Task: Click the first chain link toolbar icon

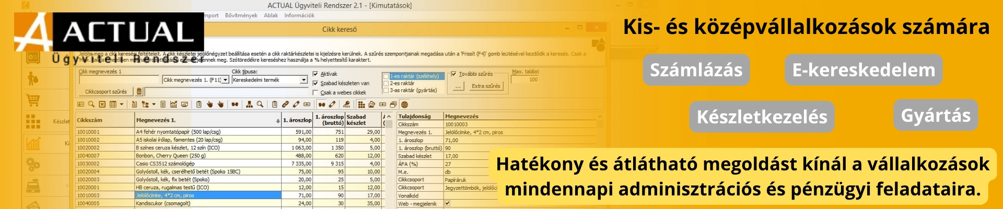Action: (285, 104)
